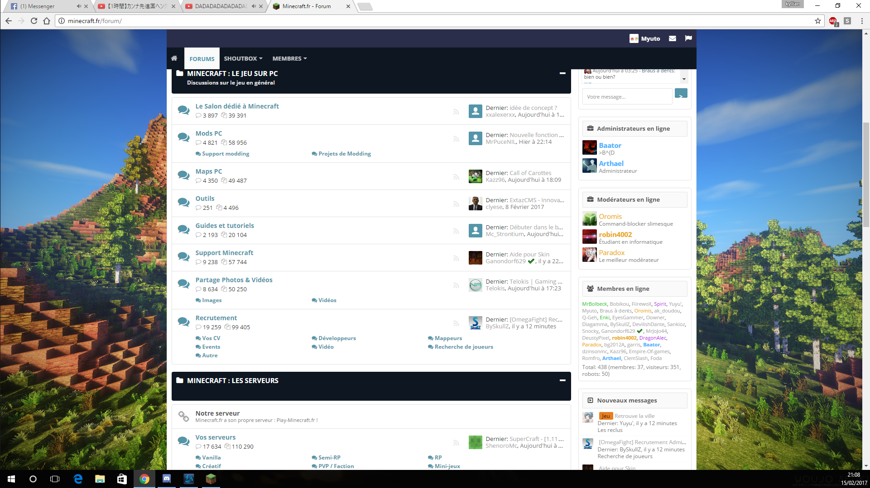
Task: Open AdBlock extension icon
Action: click(833, 21)
